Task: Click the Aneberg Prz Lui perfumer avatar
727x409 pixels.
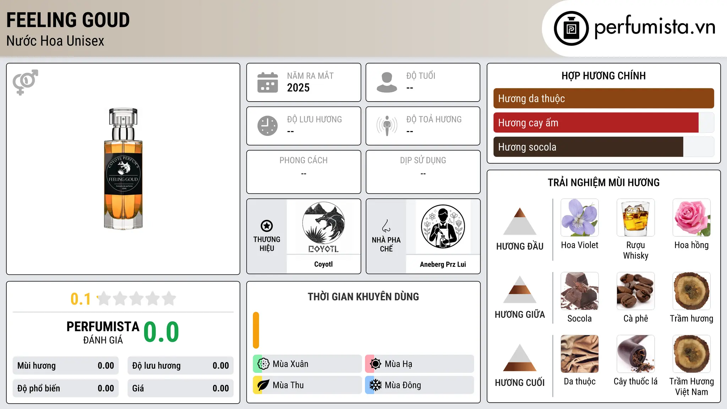Action: pyautogui.click(x=443, y=227)
